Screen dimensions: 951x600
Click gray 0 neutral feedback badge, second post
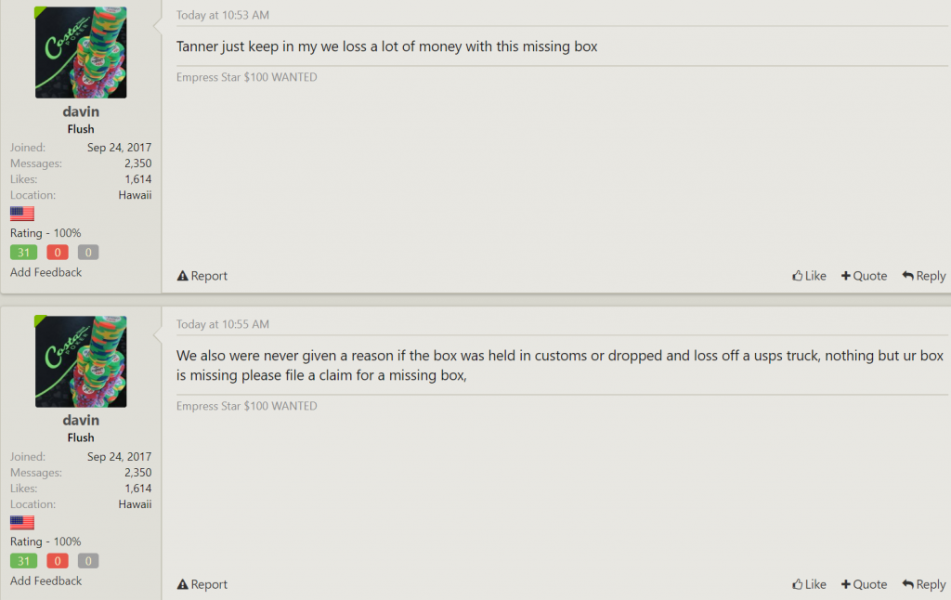pos(88,561)
